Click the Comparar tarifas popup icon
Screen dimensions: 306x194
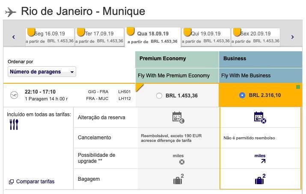11,182
